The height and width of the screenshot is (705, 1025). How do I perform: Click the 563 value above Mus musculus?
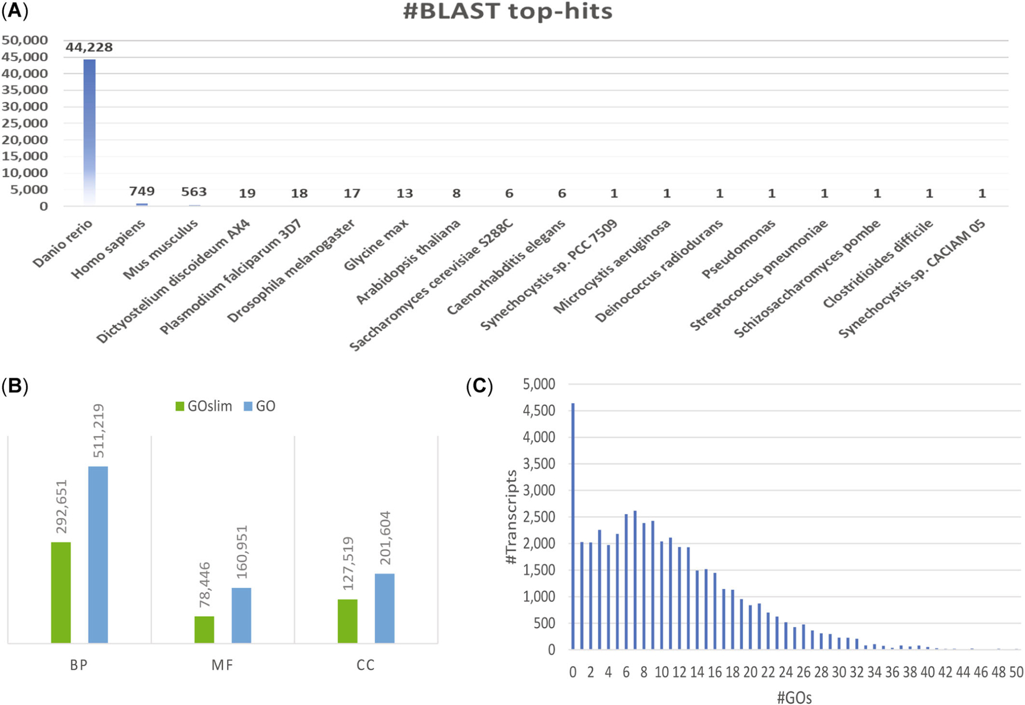[194, 192]
